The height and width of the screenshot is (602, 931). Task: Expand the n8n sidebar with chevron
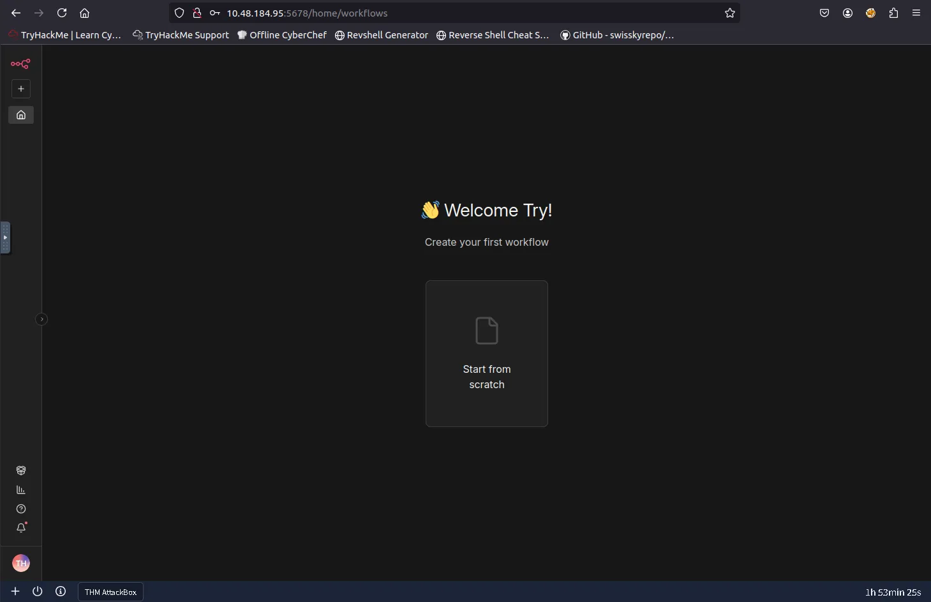click(x=41, y=319)
